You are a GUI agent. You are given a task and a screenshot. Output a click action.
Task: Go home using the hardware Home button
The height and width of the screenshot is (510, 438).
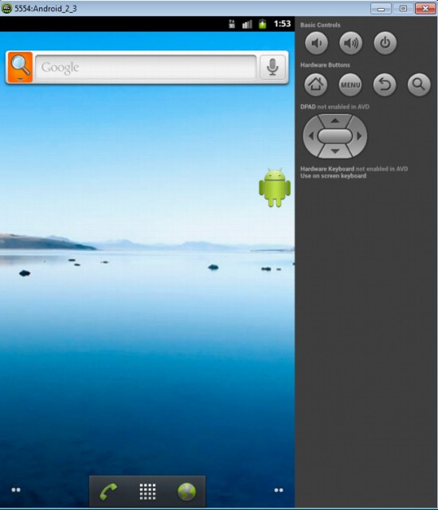pos(315,84)
